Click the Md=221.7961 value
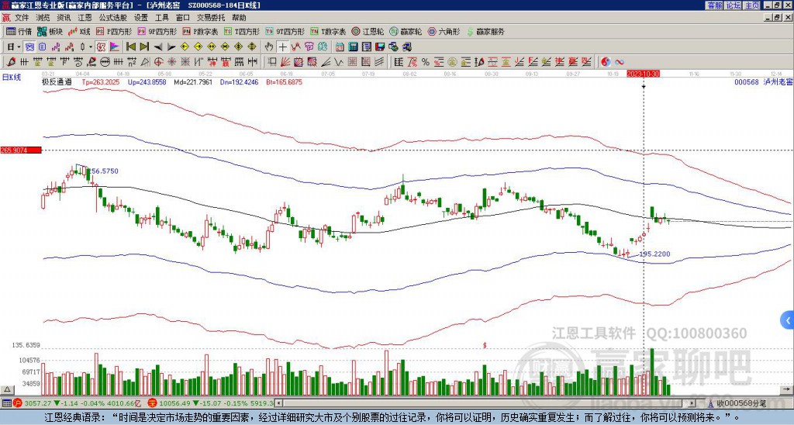The height and width of the screenshot is (425, 794). [193, 81]
